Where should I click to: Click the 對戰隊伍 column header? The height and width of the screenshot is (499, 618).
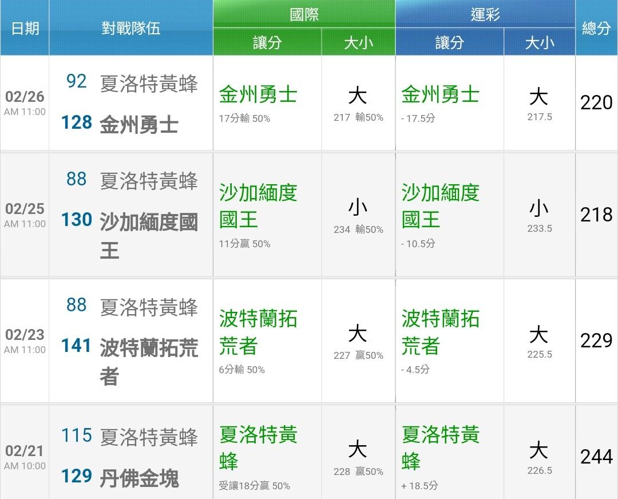pos(131,28)
